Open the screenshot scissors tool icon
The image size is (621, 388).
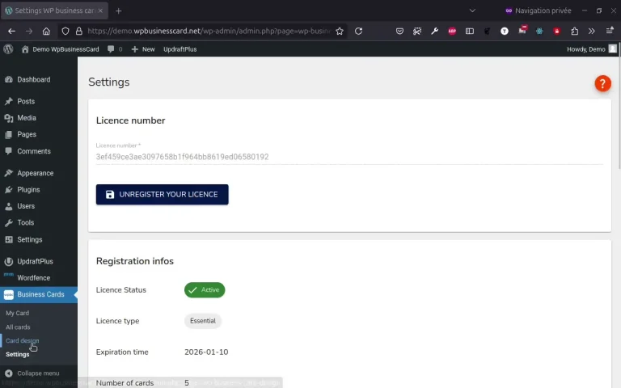point(417,32)
